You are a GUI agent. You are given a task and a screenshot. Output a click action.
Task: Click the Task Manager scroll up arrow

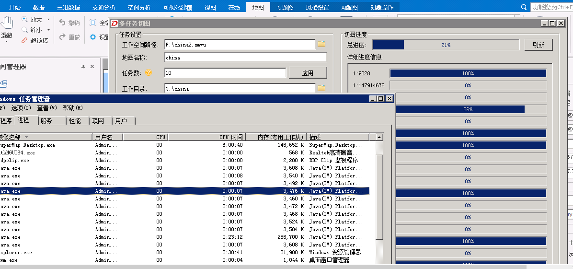380,137
